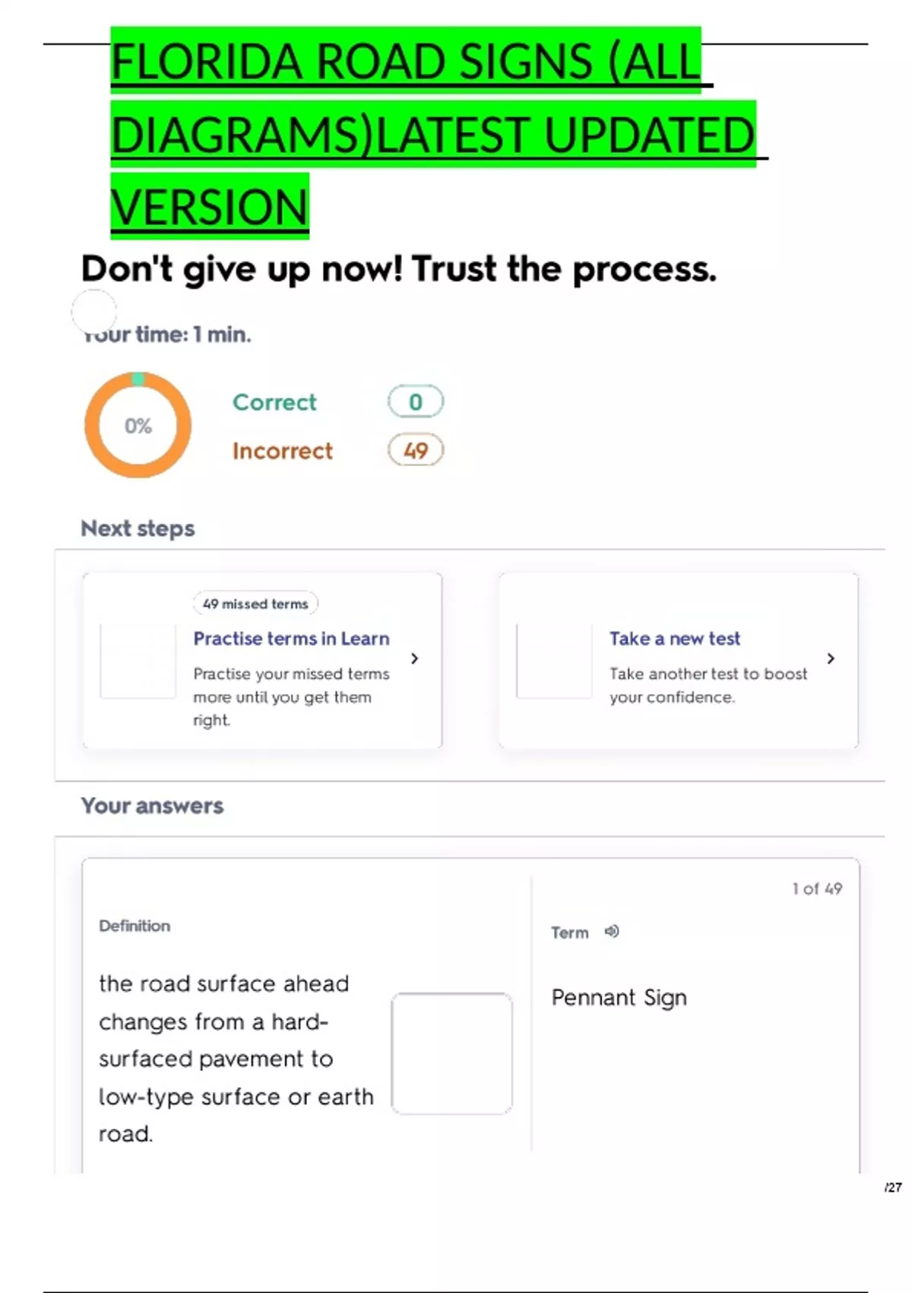Click the round avatar circle above the time
Screen dimensions: 912x1293
coord(93,310)
